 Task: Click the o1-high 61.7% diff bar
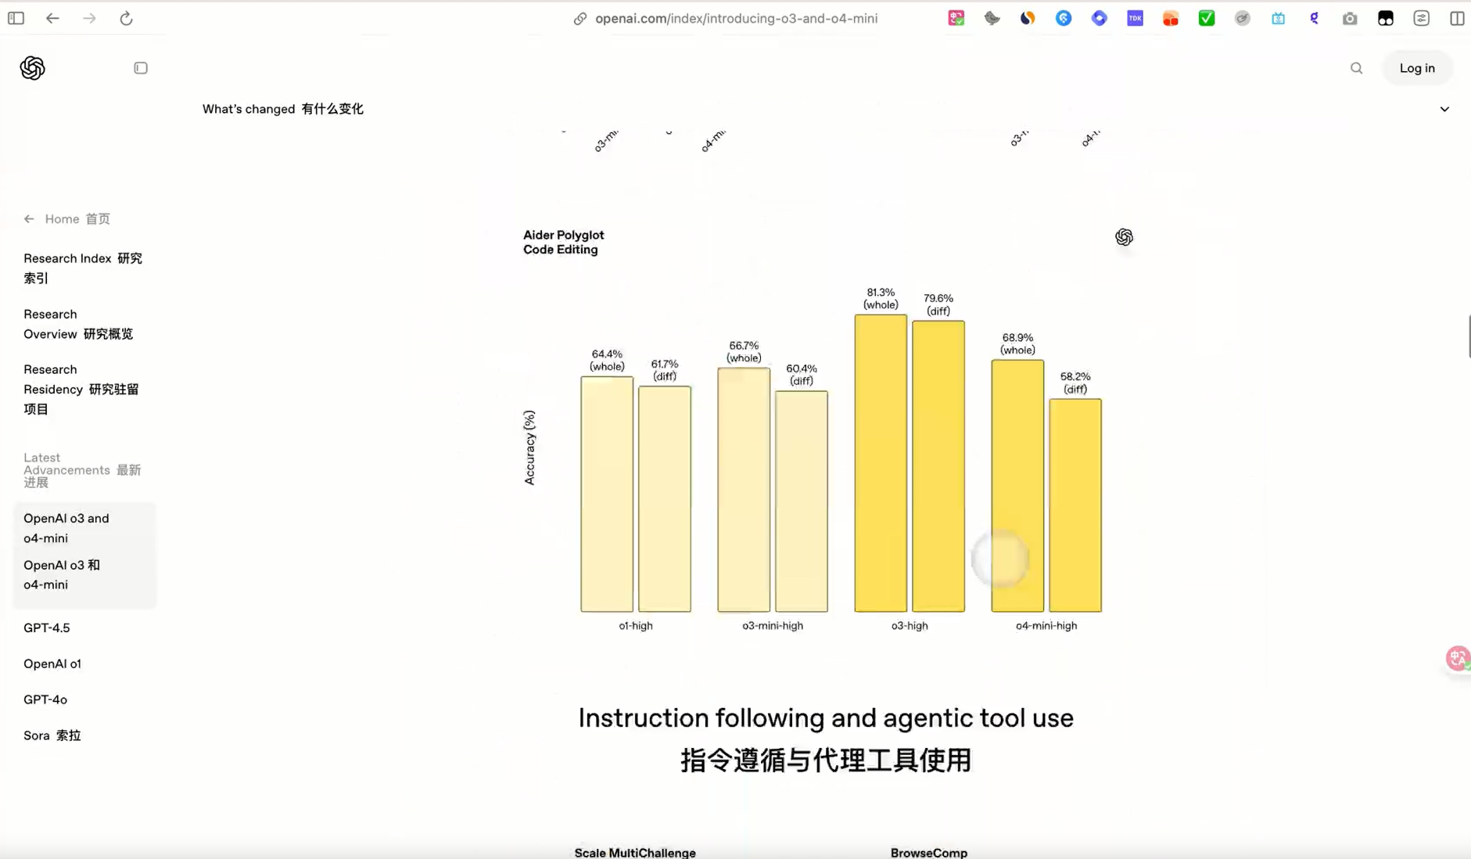(665, 498)
